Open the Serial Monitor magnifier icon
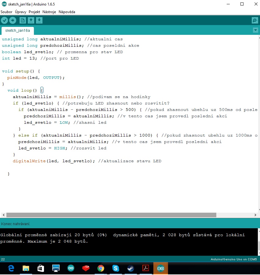Screen dimensions: 260x275 click(255, 20)
